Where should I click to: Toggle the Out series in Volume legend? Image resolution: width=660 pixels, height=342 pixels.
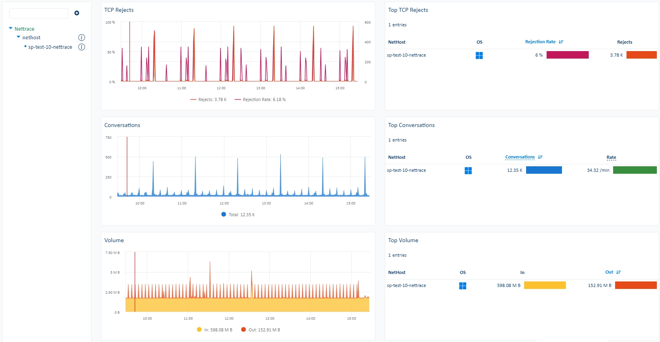point(261,330)
